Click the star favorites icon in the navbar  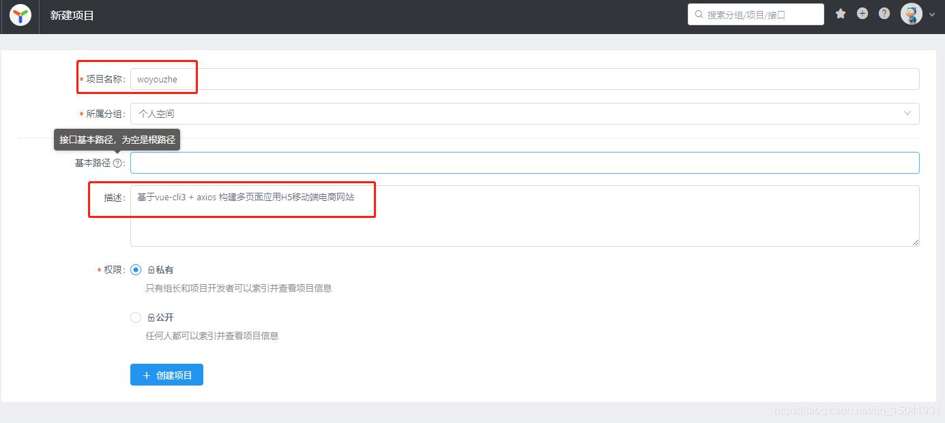(840, 13)
